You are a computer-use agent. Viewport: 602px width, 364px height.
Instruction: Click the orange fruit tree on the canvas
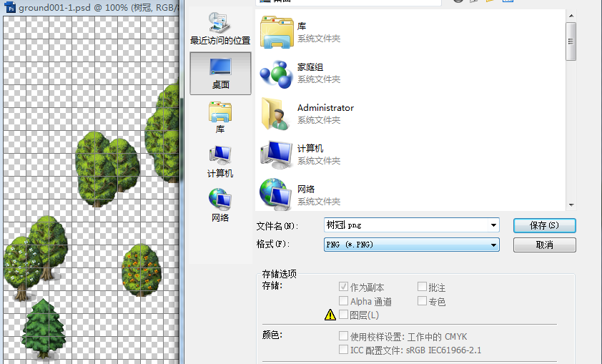coord(142,270)
